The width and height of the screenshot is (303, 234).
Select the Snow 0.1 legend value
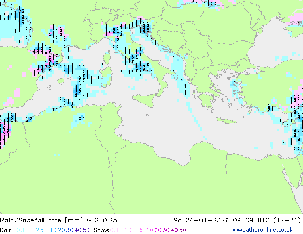[114, 230]
